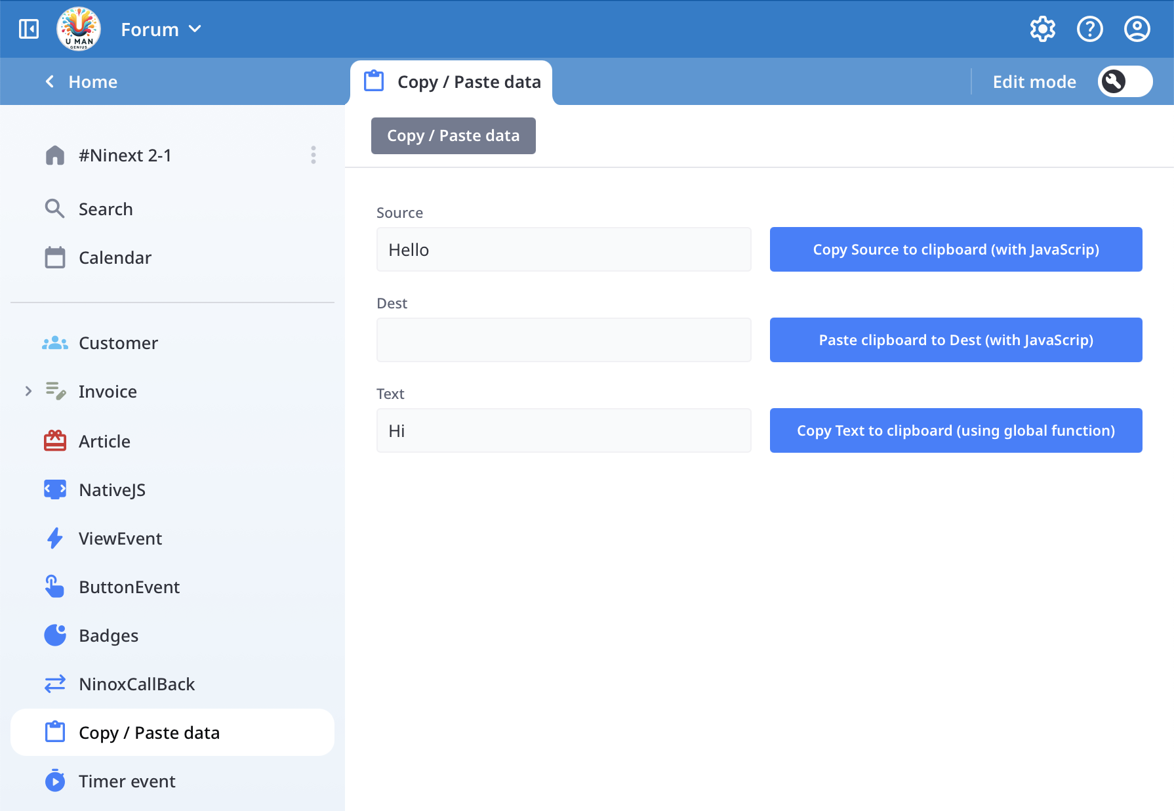Click the Dest field label
Image resolution: width=1174 pixels, height=811 pixels.
click(392, 303)
